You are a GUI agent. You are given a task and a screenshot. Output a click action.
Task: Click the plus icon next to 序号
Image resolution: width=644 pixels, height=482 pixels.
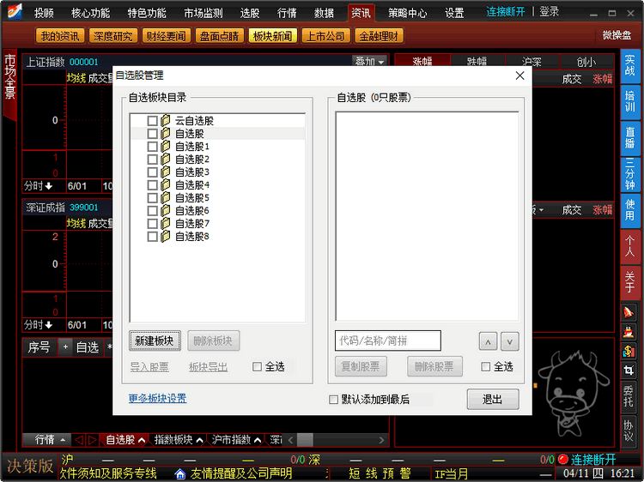[65, 347]
